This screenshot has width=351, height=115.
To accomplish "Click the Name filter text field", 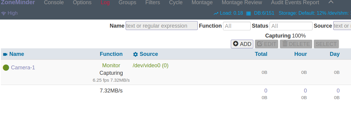I will pyautogui.click(x=162, y=26).
